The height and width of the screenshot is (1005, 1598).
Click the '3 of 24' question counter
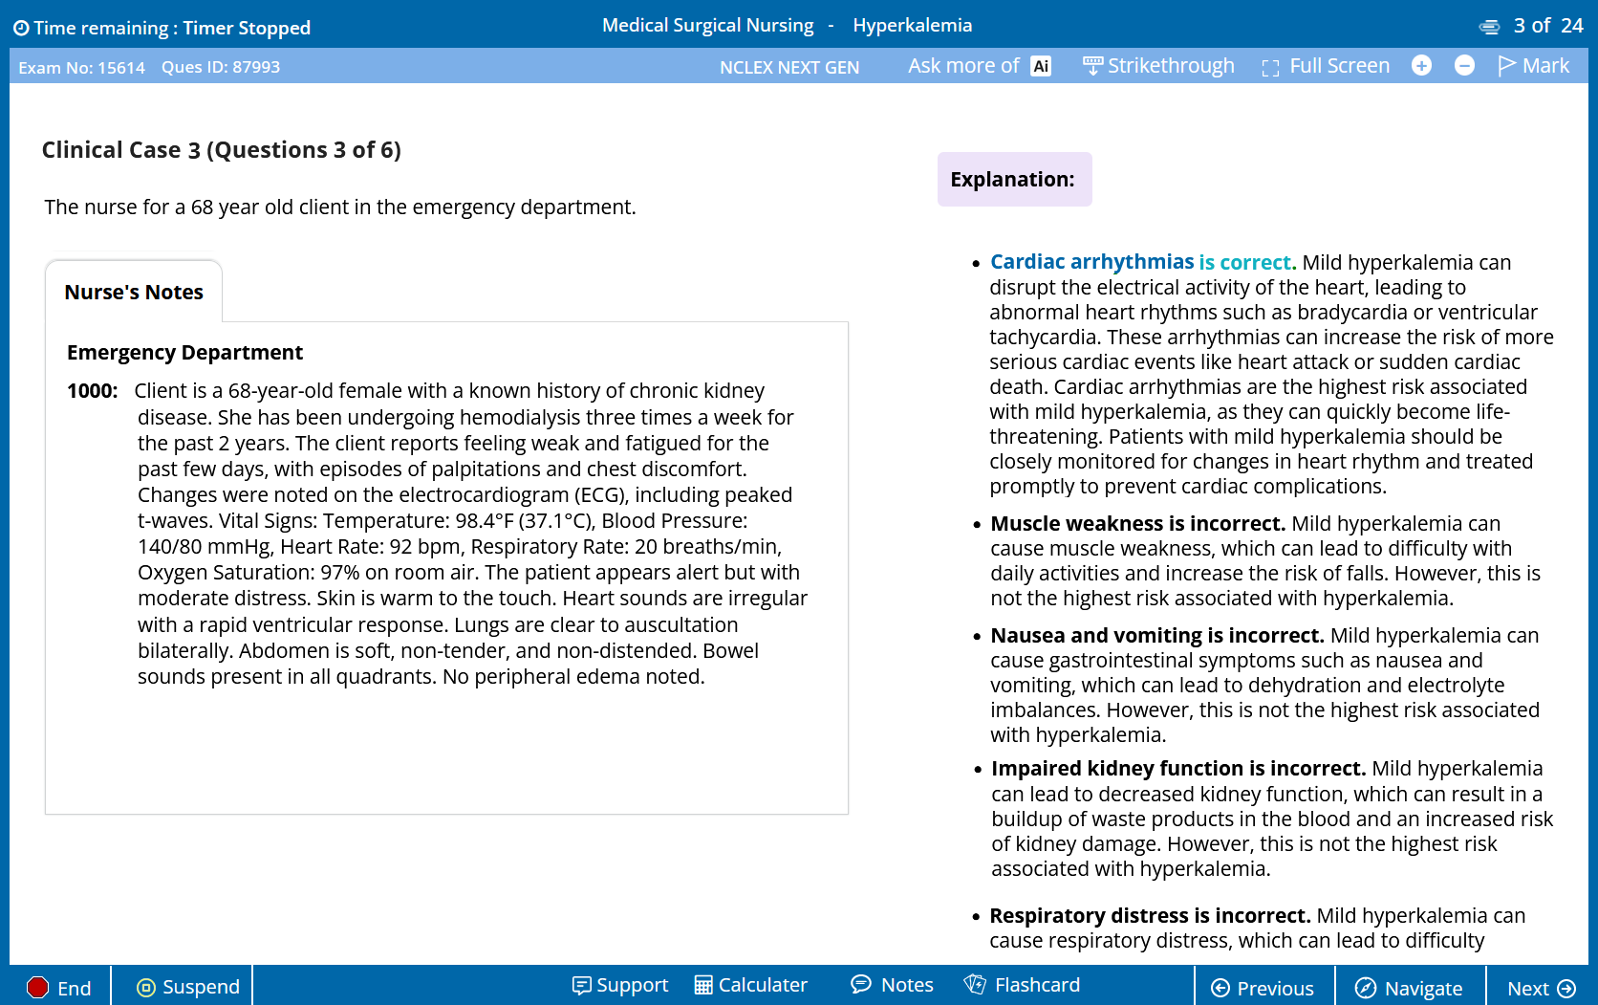(x=1548, y=26)
